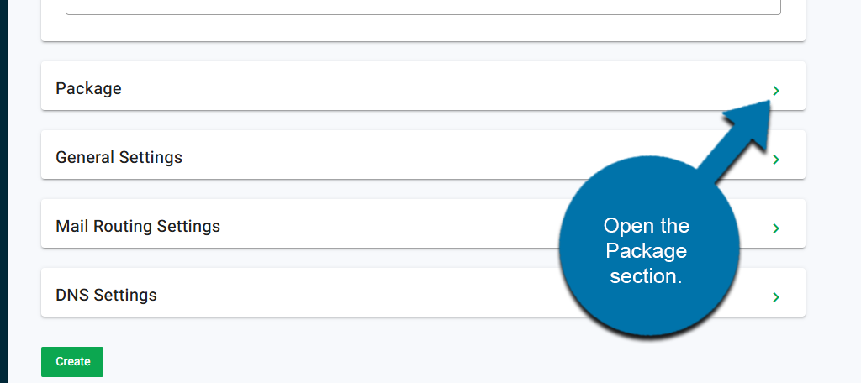Select the "General Settings" heading label
Image resolution: width=861 pixels, height=383 pixels.
click(x=119, y=157)
